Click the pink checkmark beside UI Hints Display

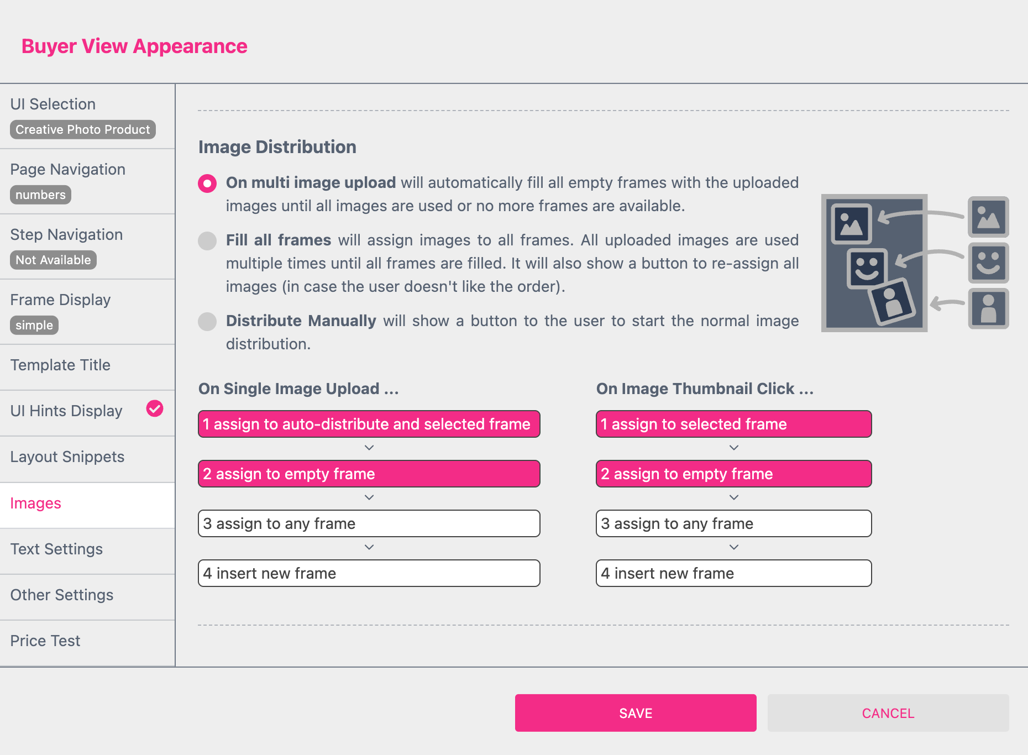155,409
